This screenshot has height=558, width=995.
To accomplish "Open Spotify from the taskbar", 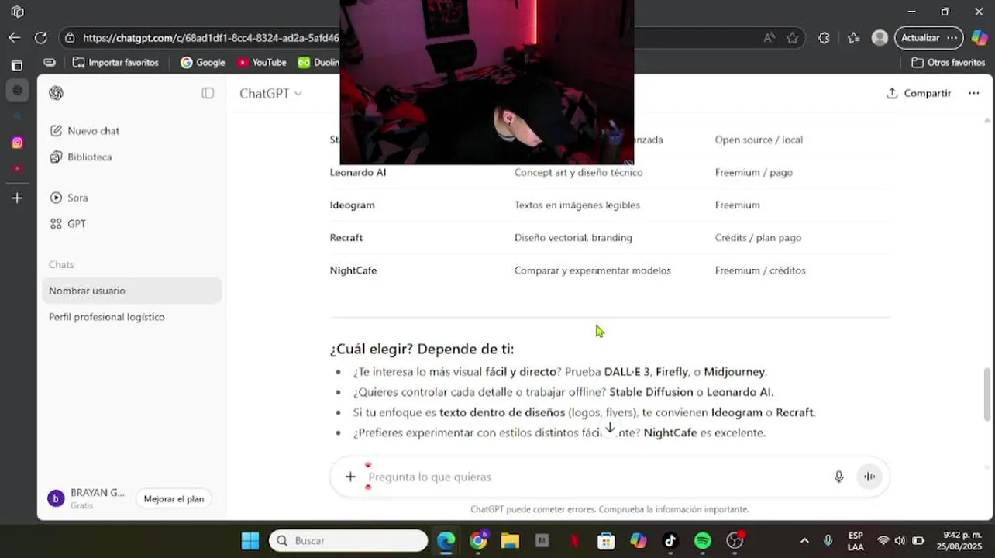I will pyautogui.click(x=703, y=540).
